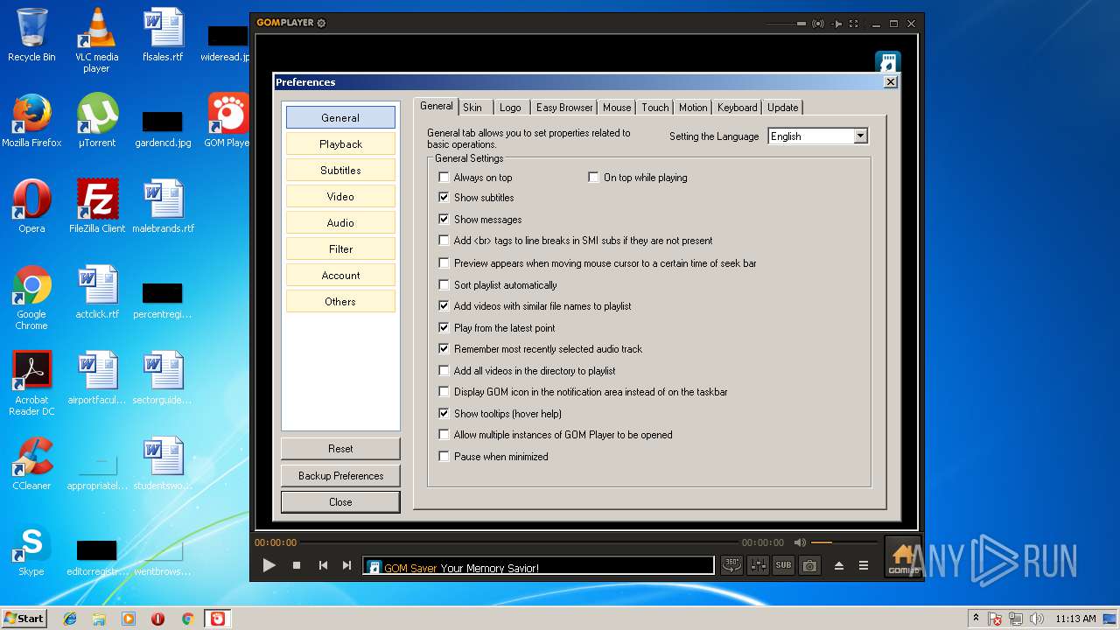Enable the Always on top checkbox
The image size is (1120, 630).
444,178
